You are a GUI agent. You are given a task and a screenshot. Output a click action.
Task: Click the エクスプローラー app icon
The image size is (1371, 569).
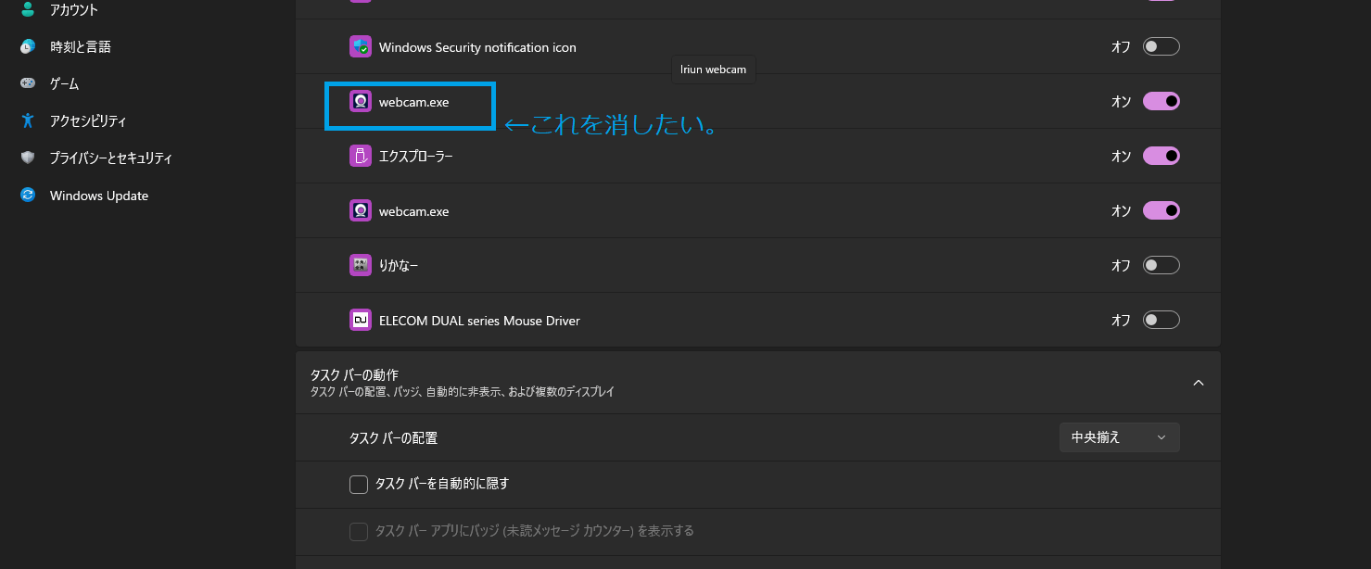click(361, 157)
